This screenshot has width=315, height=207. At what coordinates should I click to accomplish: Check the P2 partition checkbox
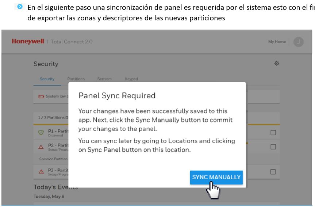pyautogui.click(x=273, y=147)
